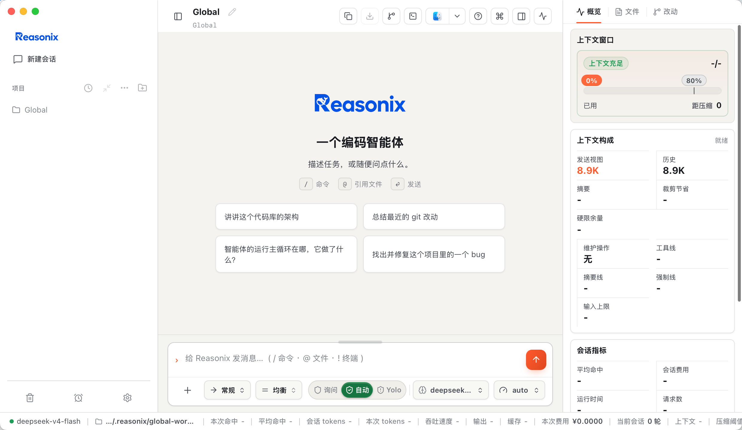This screenshot has height=430, width=742.
Task: Click the copy conversation icon in toolbar
Action: click(348, 16)
